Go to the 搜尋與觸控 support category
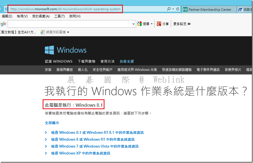Image resolution: width=253 pixels, height=163 pixels. [x=65, y=70]
